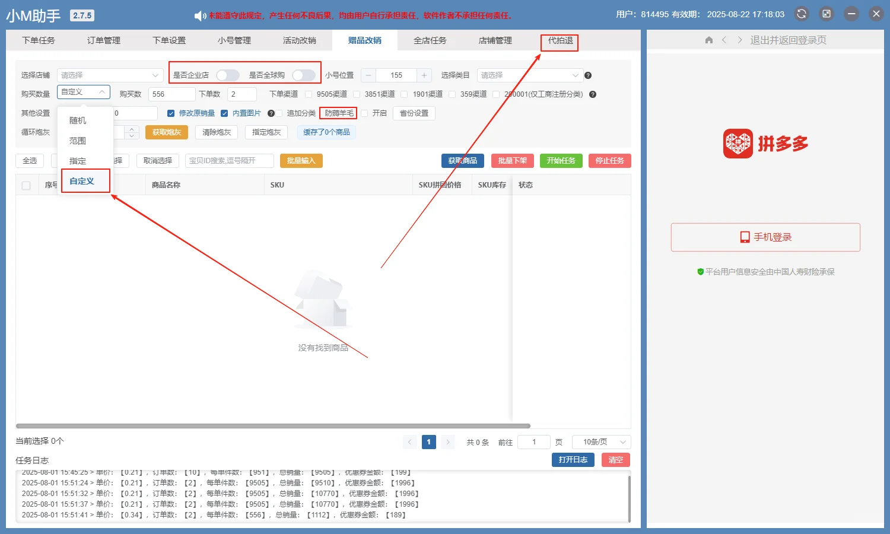Click the 指定炮灰 button
The height and width of the screenshot is (534, 890).
click(x=266, y=132)
